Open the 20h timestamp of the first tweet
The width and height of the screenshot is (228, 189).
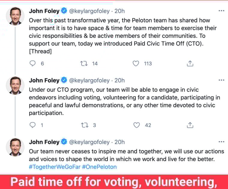point(120,11)
